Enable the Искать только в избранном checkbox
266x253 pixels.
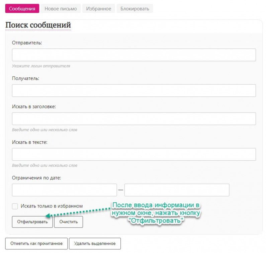[x=15, y=206]
